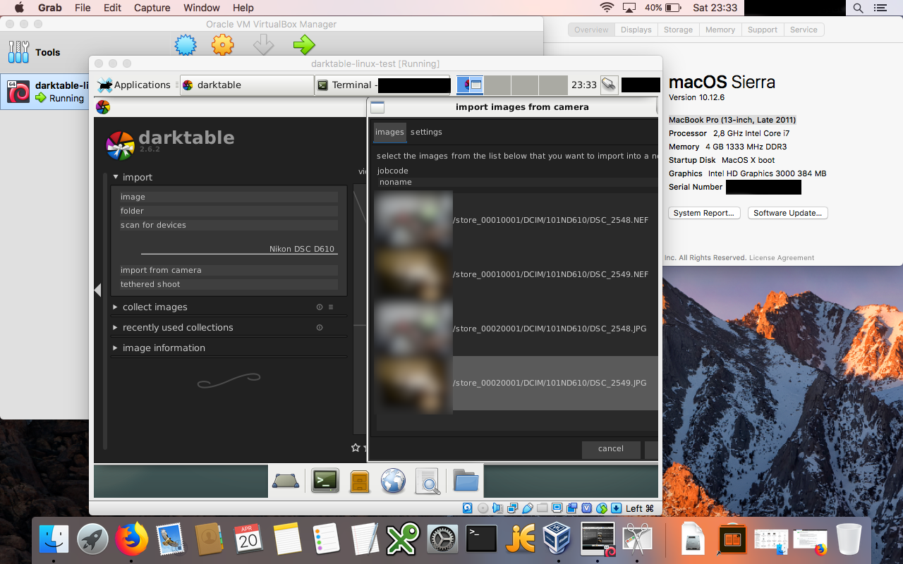Click the Xfce panel clock showing 23:33
The width and height of the screenshot is (903, 564).
pyautogui.click(x=584, y=85)
